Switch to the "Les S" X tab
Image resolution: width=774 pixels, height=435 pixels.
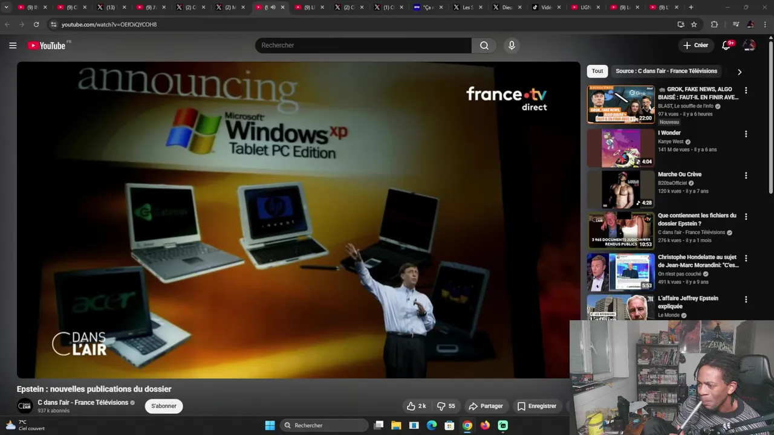[467, 7]
